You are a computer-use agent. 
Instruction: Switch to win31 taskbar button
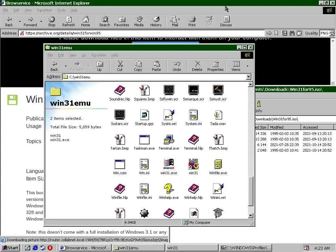[x=191, y=248]
